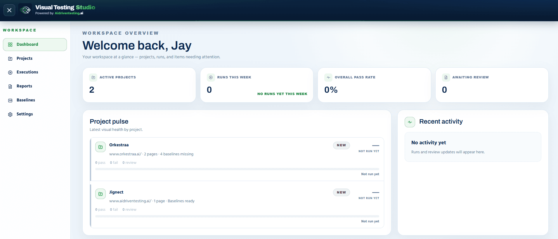Click the Executions play icon
Viewport: 558px width, 239px height.
(x=10, y=72)
